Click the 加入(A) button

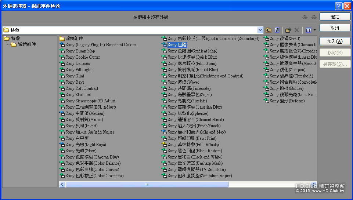335,41
